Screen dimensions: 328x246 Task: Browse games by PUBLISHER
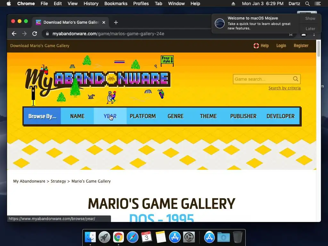tap(243, 116)
